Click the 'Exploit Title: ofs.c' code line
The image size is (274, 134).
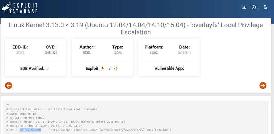[52, 109]
